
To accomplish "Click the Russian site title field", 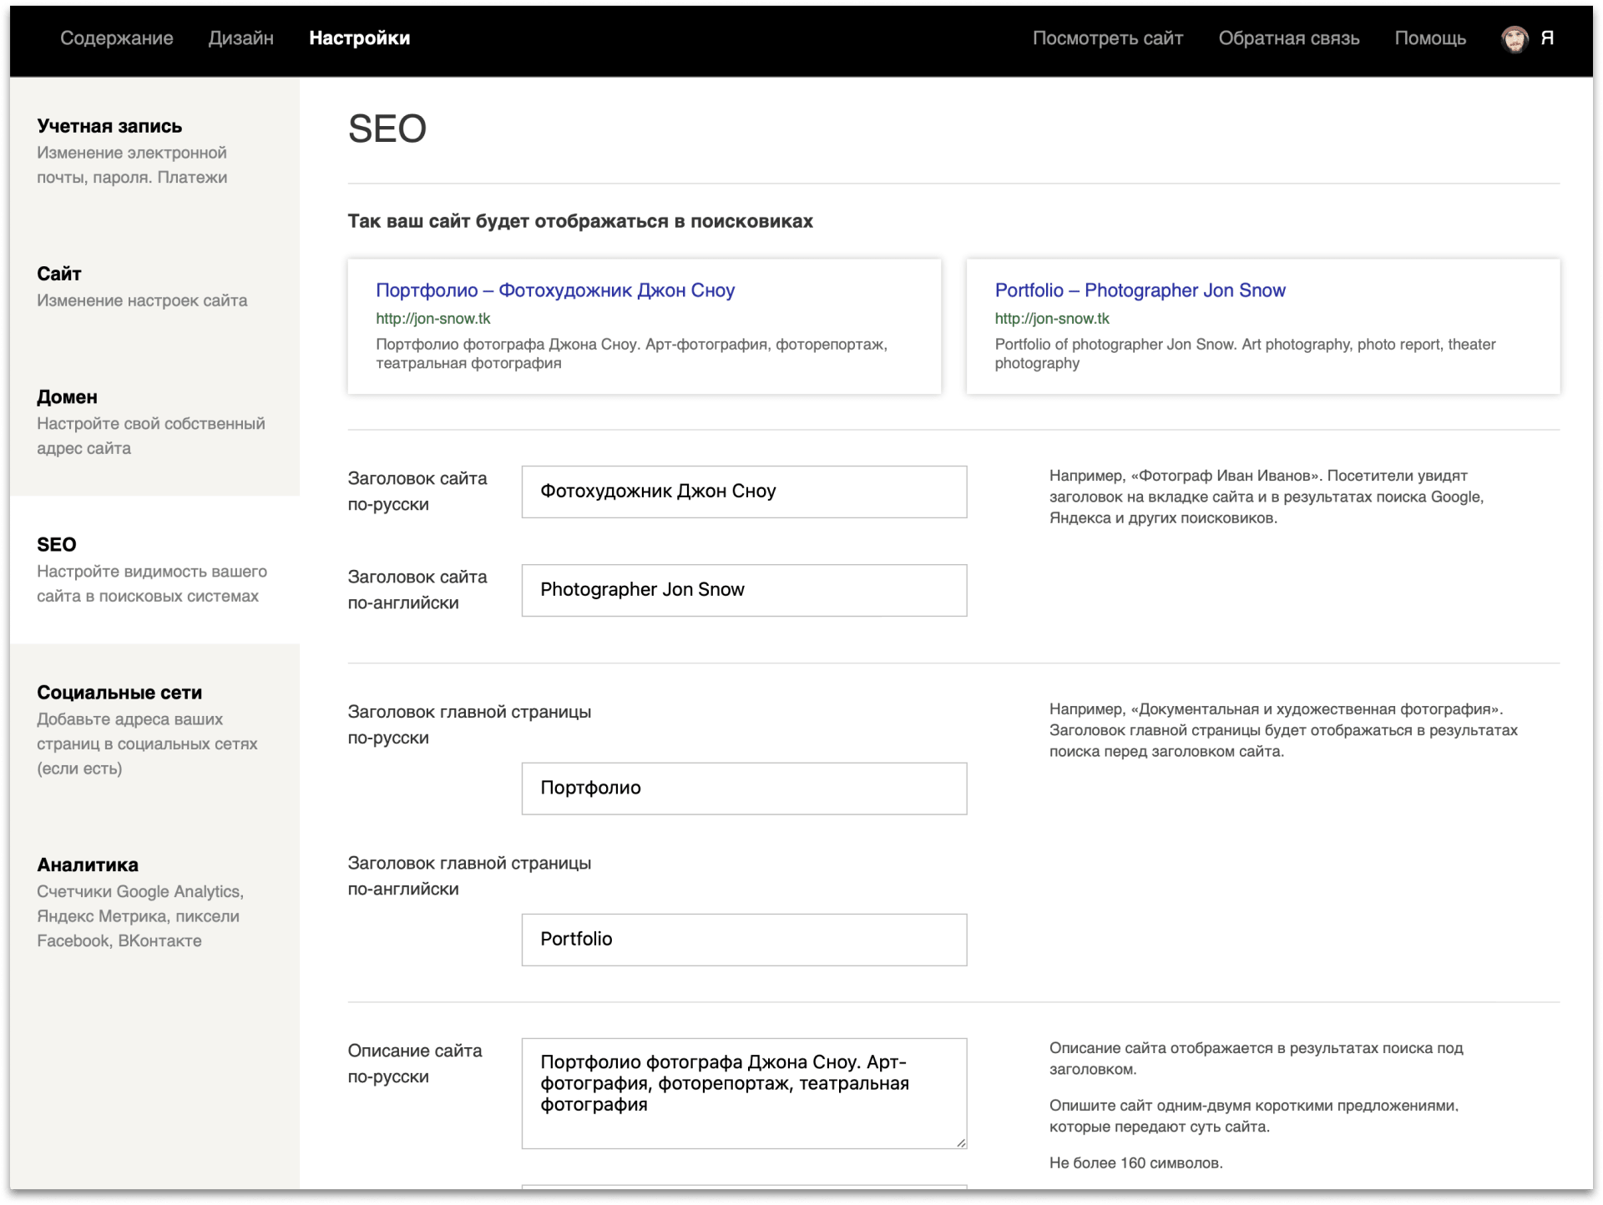I will 744,492.
